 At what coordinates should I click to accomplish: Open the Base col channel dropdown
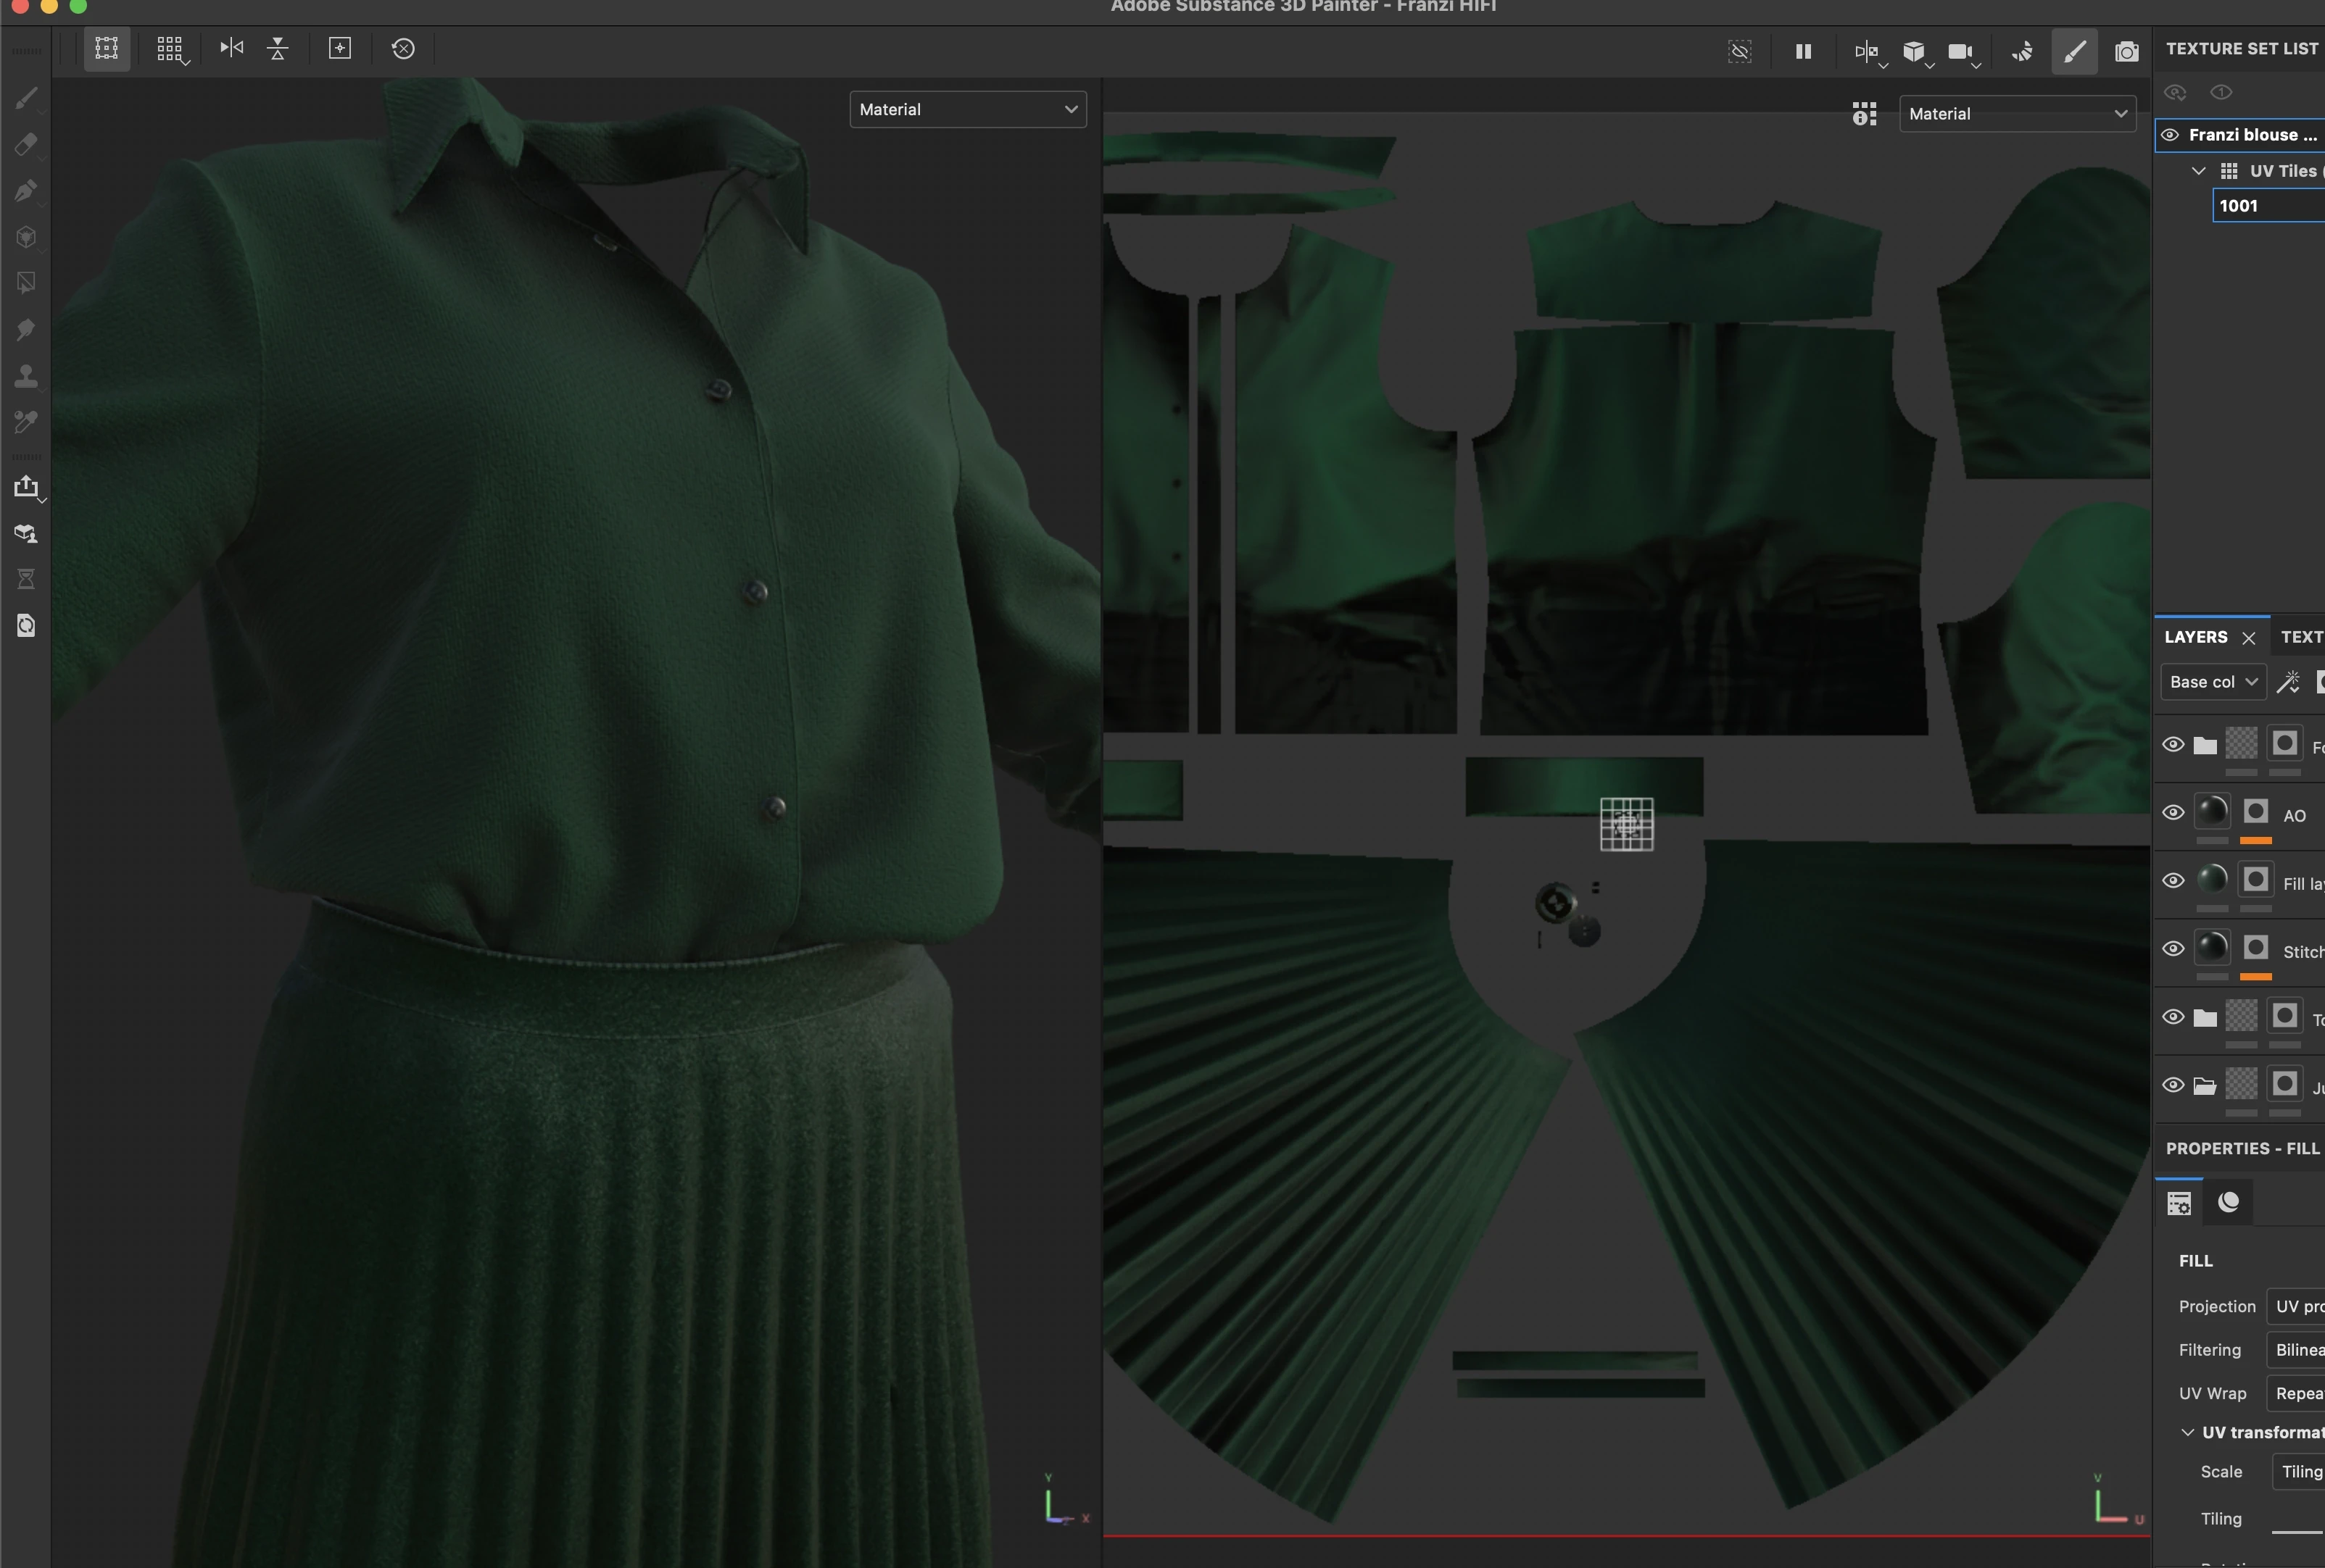pyautogui.click(x=2213, y=682)
